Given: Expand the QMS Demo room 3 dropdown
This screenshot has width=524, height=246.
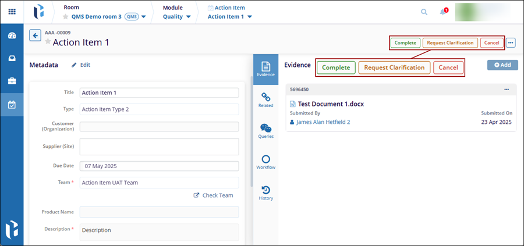Looking at the screenshot, I should tap(143, 17).
